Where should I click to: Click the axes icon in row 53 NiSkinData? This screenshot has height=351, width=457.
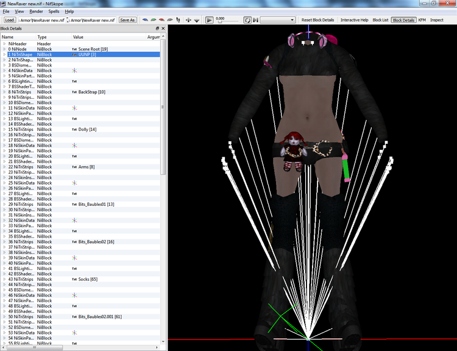pos(74,333)
